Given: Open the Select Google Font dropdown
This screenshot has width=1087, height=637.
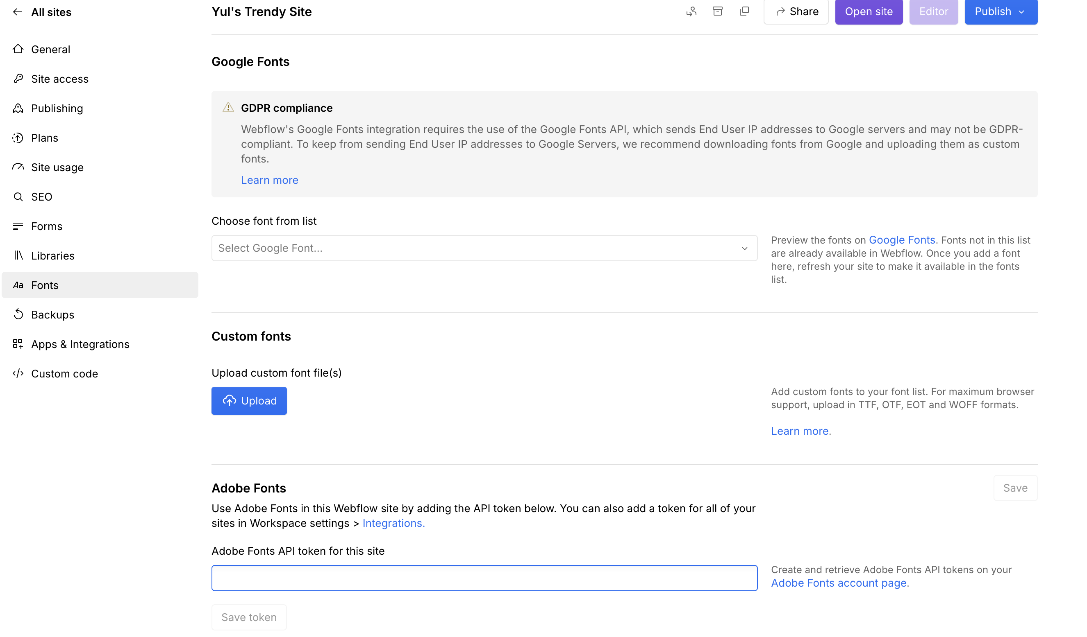Looking at the screenshot, I should click(484, 248).
